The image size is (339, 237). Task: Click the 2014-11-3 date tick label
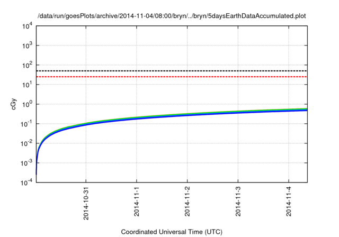pos(238,202)
